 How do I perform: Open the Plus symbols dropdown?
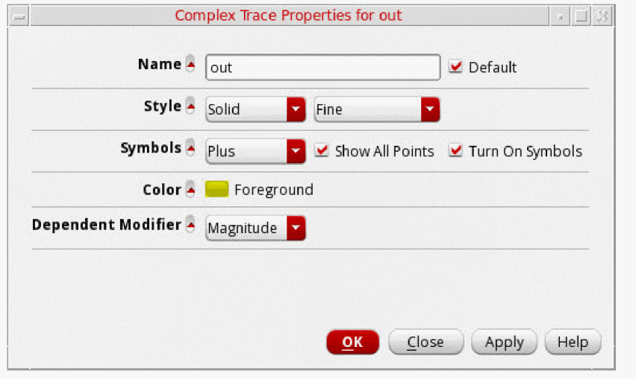point(255,151)
